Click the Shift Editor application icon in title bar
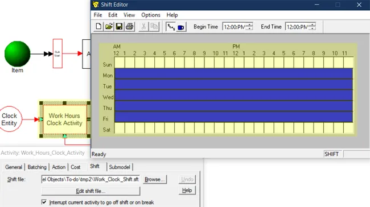370x207 pixels. coord(96,5)
